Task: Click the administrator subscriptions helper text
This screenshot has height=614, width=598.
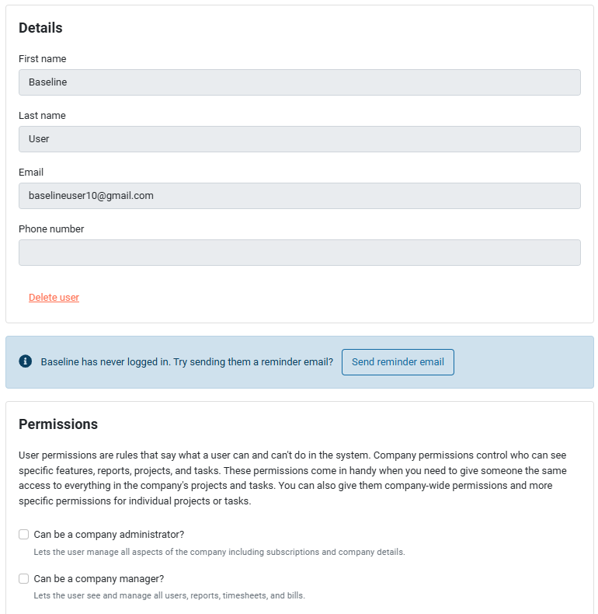Action: pos(219,553)
